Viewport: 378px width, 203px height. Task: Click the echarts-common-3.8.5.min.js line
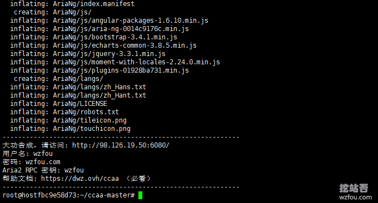pos(103,45)
